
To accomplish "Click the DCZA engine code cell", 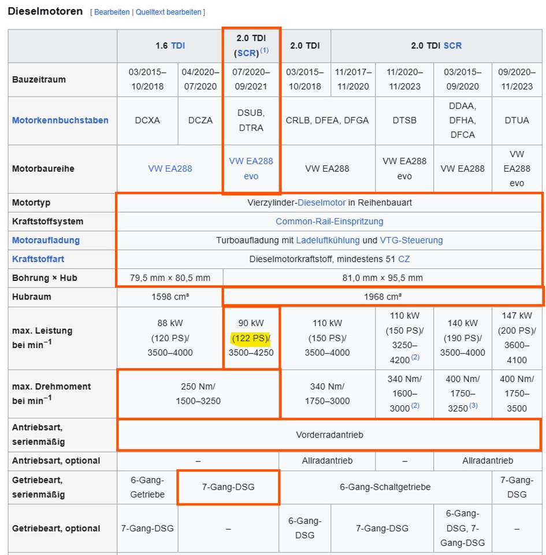I will 200,120.
